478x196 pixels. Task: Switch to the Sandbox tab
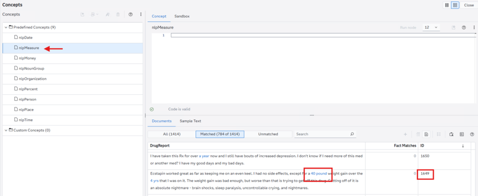click(182, 16)
